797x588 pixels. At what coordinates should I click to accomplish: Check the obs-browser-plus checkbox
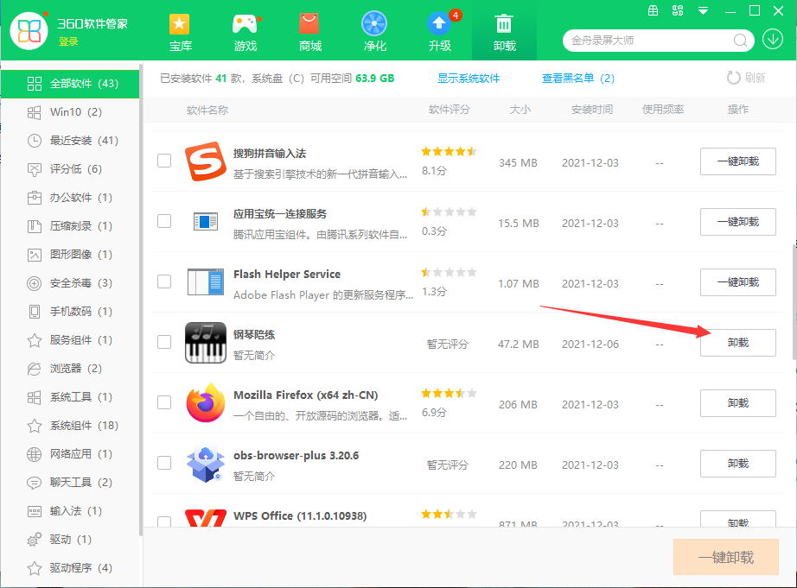pyautogui.click(x=164, y=463)
